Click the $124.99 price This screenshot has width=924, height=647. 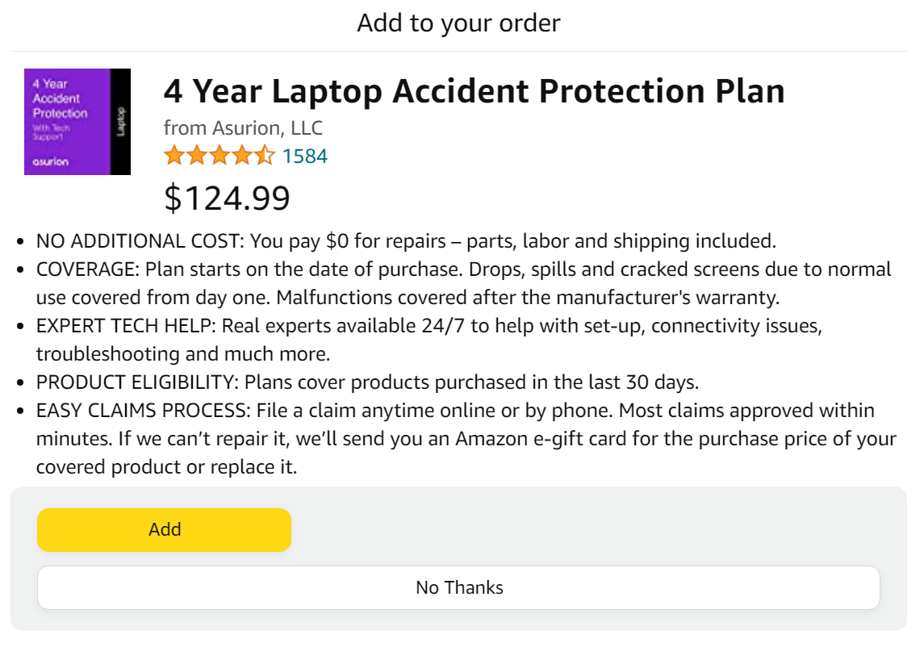227,198
